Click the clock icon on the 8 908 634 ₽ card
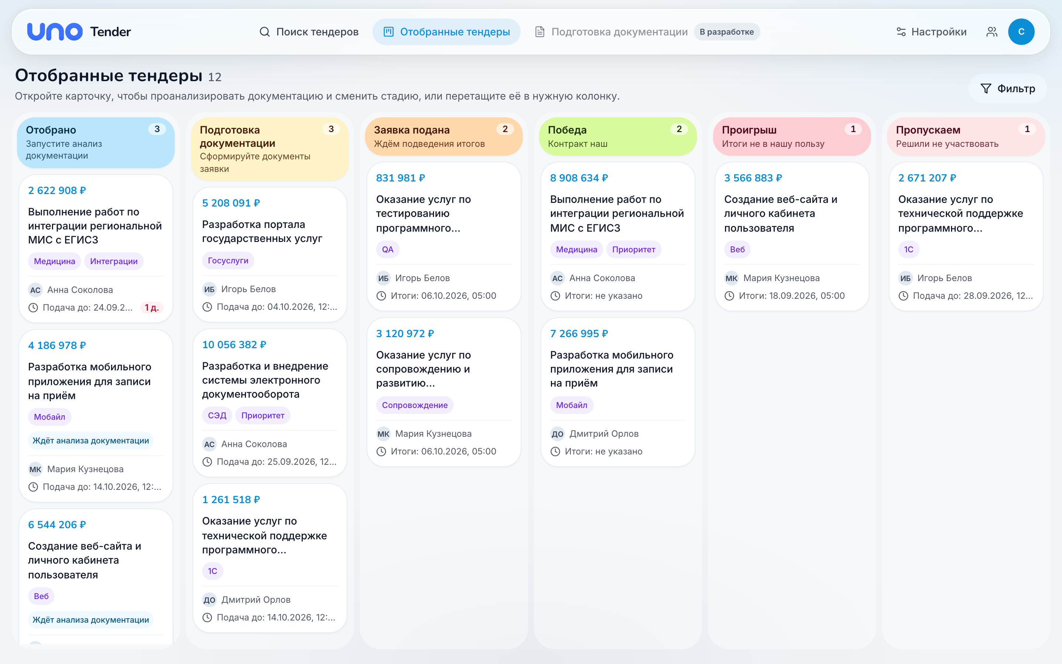 coord(555,296)
